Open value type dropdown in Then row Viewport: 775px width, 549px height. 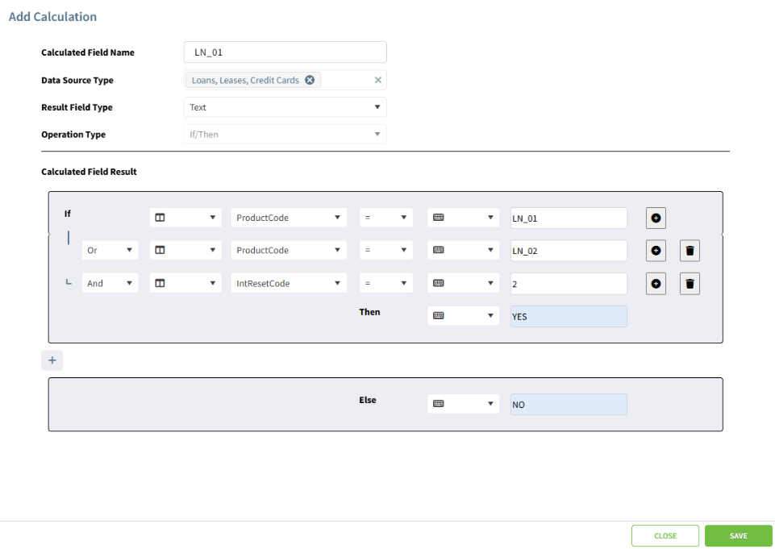click(x=463, y=316)
